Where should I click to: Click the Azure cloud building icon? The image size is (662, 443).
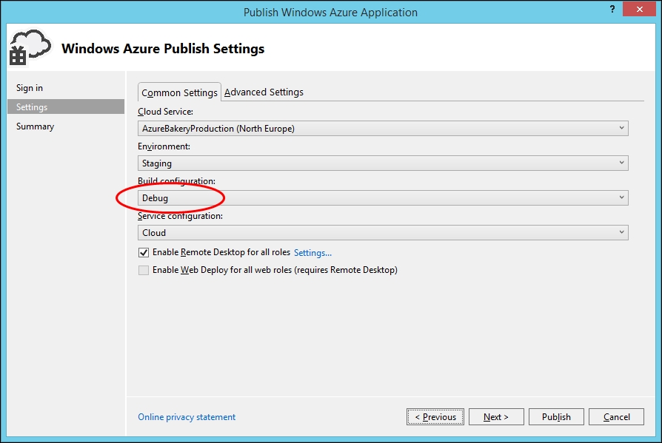(30, 47)
